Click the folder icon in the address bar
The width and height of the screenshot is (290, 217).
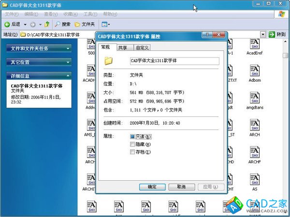[x=23, y=35]
